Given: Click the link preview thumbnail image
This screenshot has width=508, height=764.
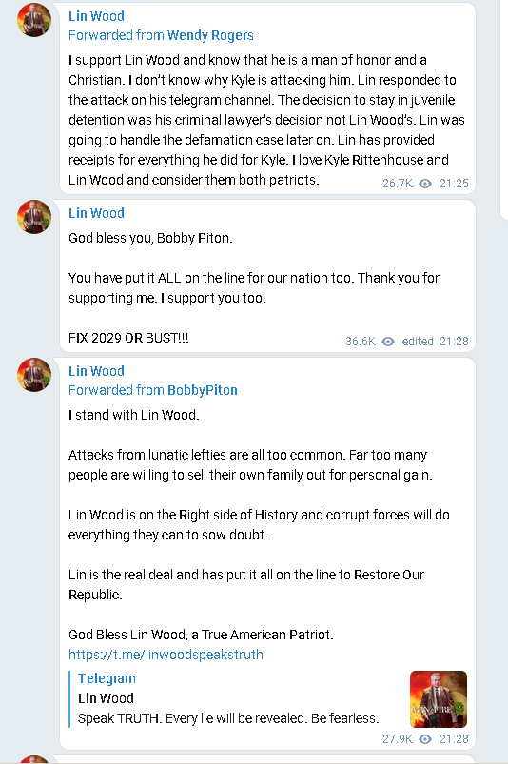Looking at the screenshot, I should (x=439, y=699).
